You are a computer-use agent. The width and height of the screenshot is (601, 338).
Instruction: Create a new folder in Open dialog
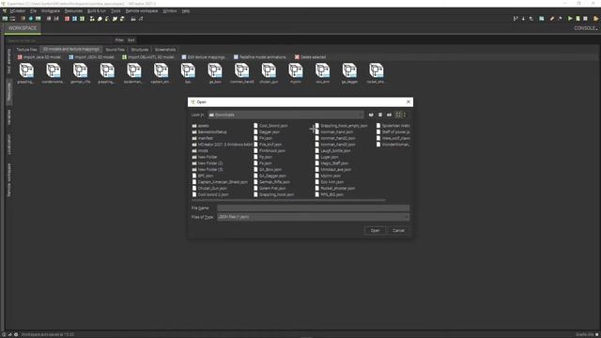[x=389, y=115]
